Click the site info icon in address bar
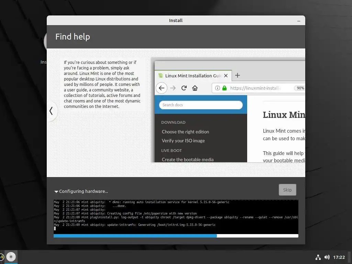 click(217, 88)
